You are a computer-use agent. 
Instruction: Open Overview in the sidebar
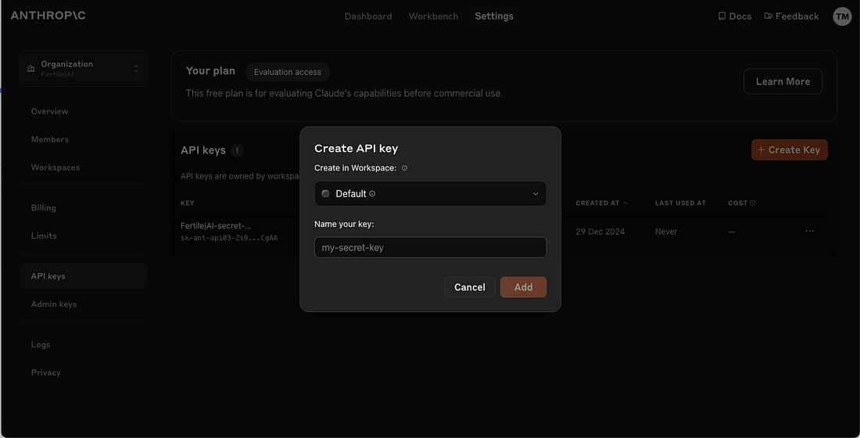click(x=49, y=111)
